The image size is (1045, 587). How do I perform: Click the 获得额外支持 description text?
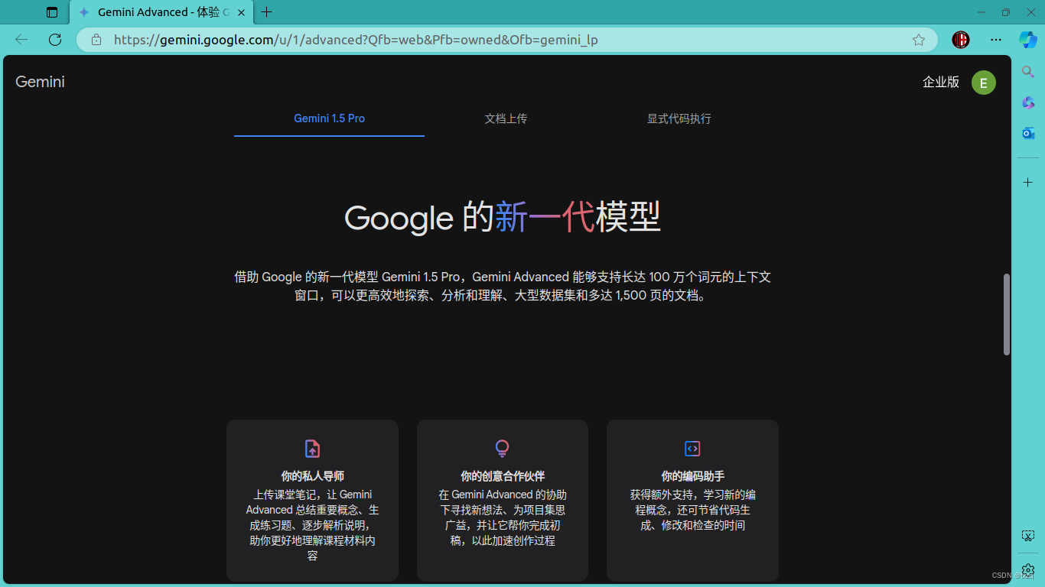[x=692, y=510]
